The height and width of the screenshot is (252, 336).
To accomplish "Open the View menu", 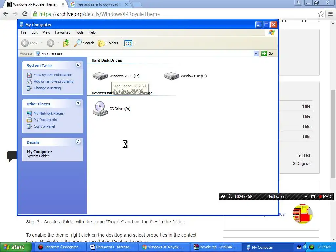I will coord(46,32).
